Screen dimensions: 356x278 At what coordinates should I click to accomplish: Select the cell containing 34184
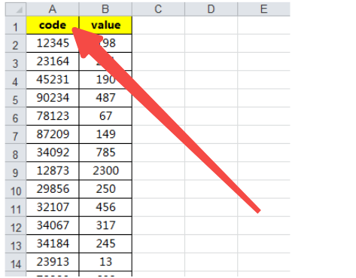(x=53, y=244)
